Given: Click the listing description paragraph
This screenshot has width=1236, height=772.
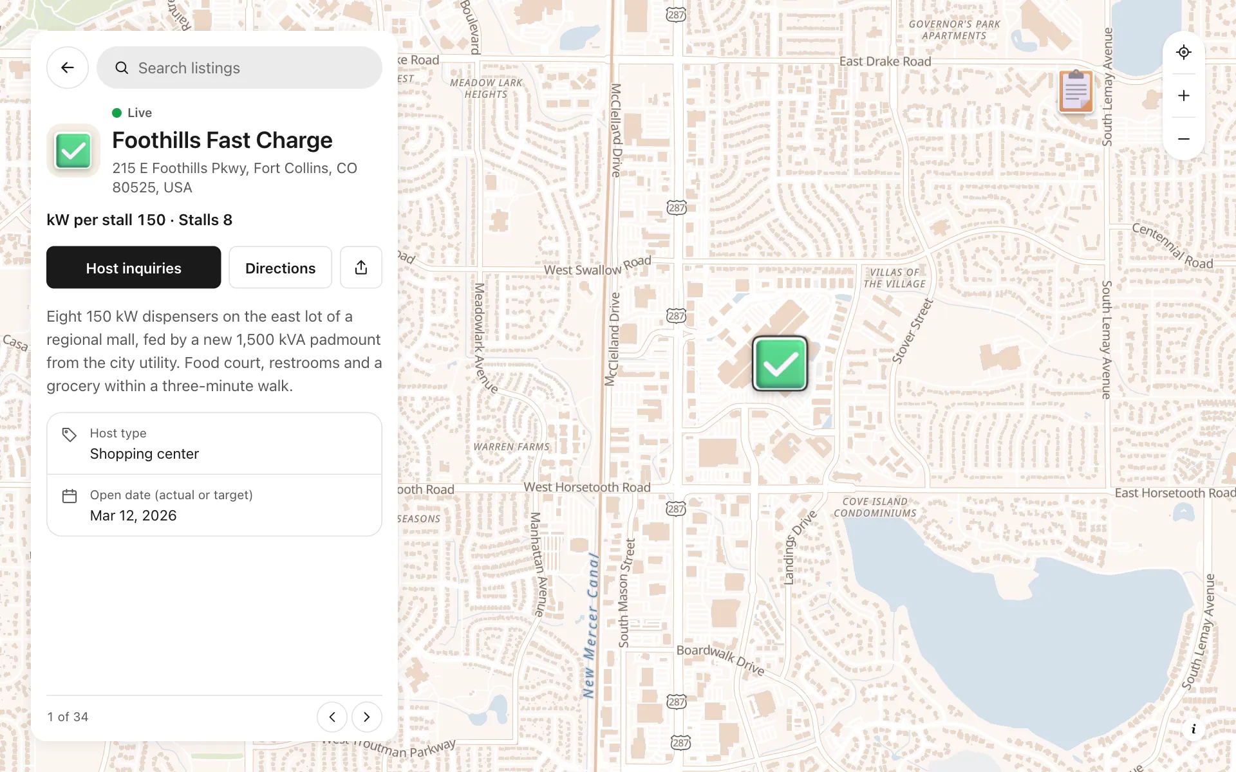Looking at the screenshot, I should [x=214, y=351].
